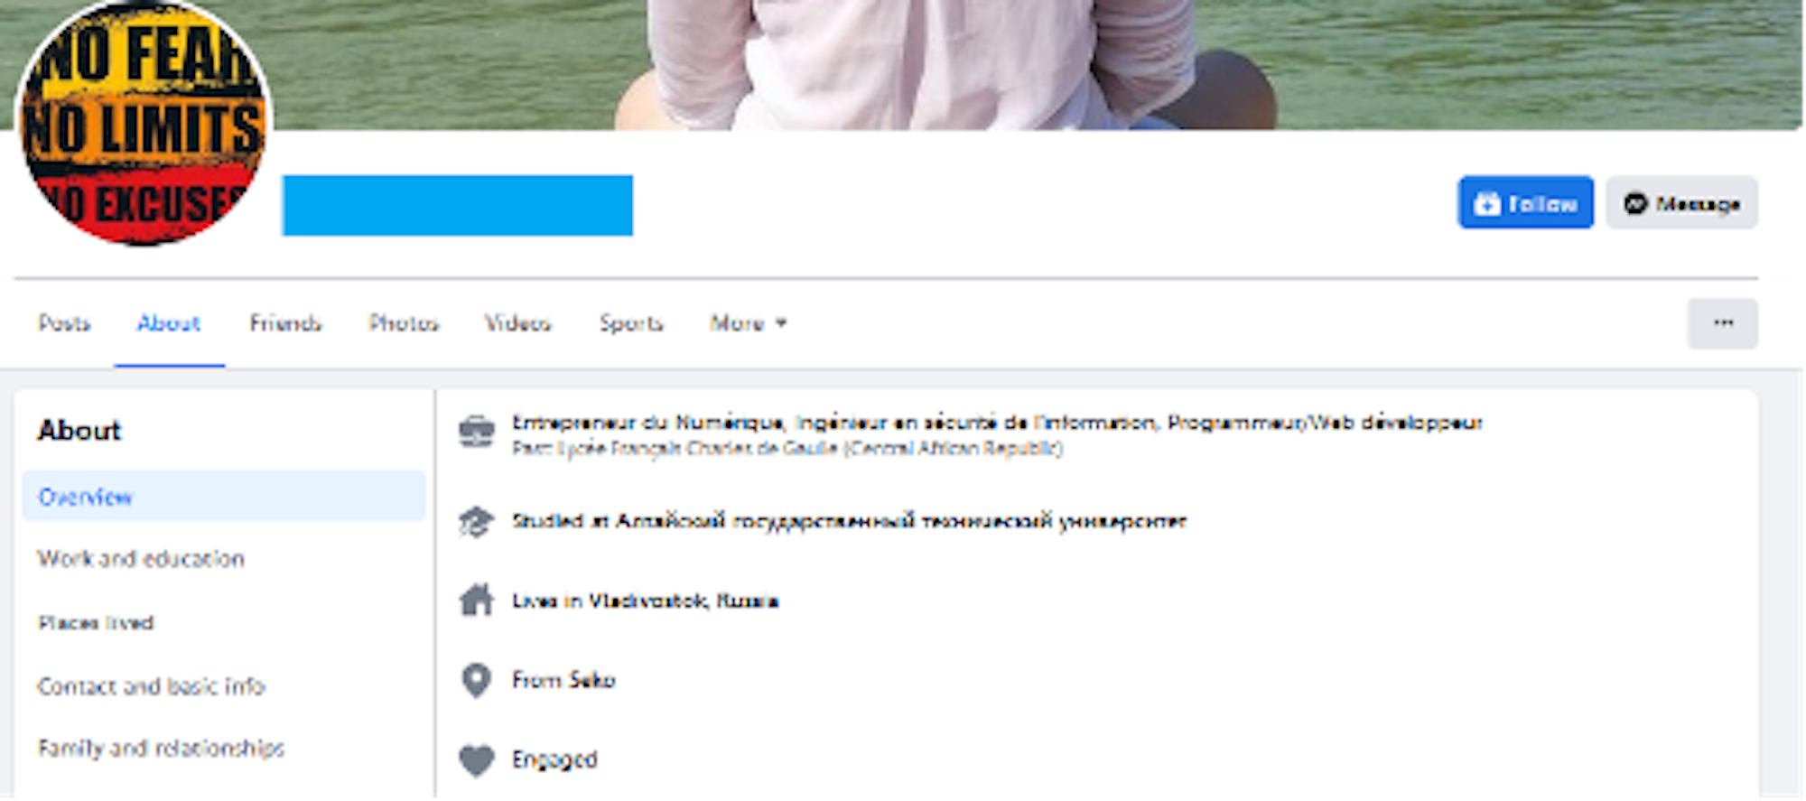Open the No Fear No Limits profile picture

(144, 122)
